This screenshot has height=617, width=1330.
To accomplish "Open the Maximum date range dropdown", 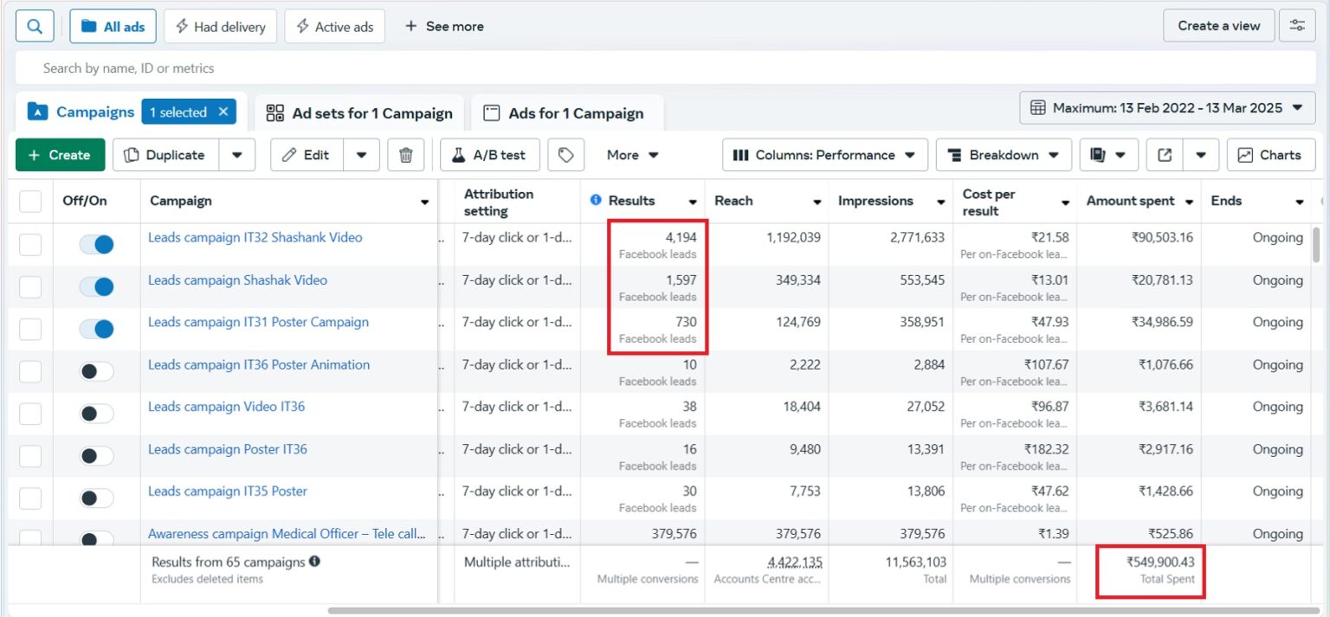I will [x=1165, y=107].
